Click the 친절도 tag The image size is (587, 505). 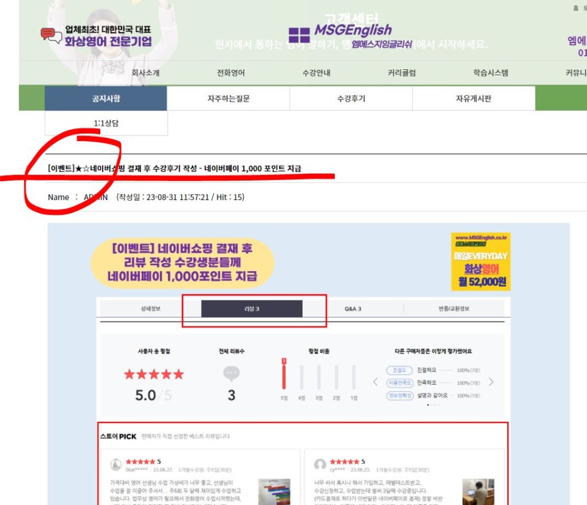coord(399,370)
